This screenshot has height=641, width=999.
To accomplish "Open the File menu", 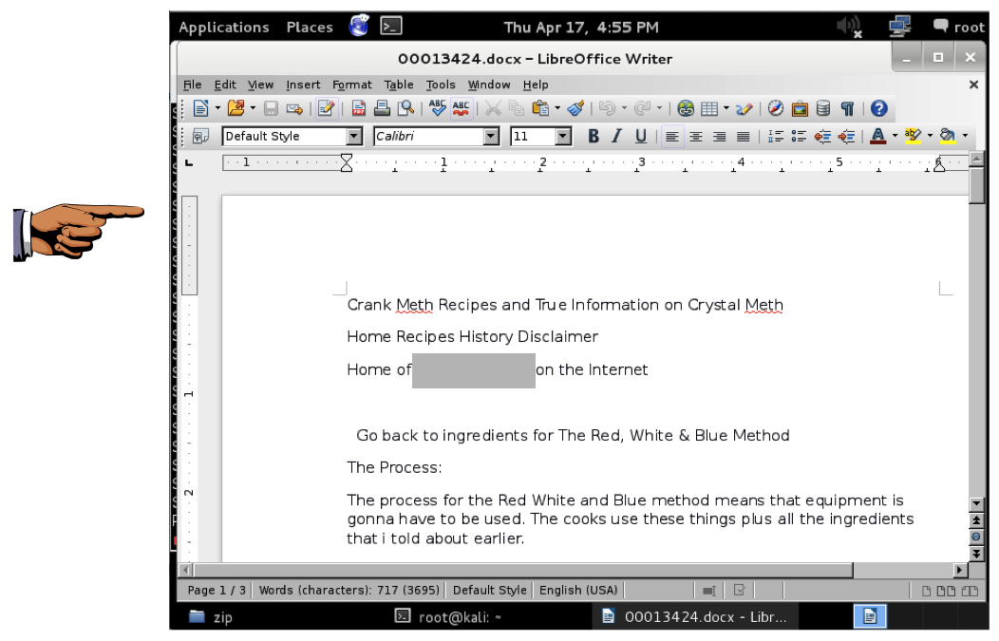I will coord(193,85).
